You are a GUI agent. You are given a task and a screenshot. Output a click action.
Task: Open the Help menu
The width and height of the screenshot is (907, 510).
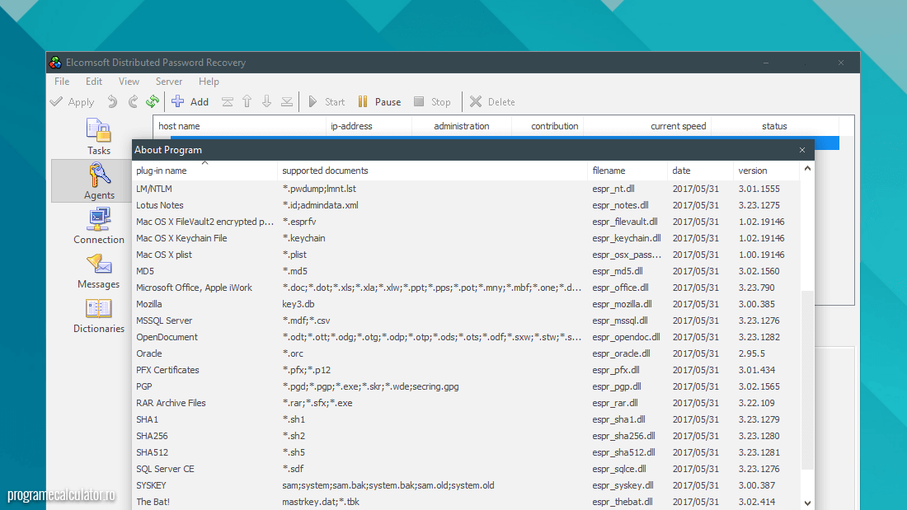[x=209, y=82]
